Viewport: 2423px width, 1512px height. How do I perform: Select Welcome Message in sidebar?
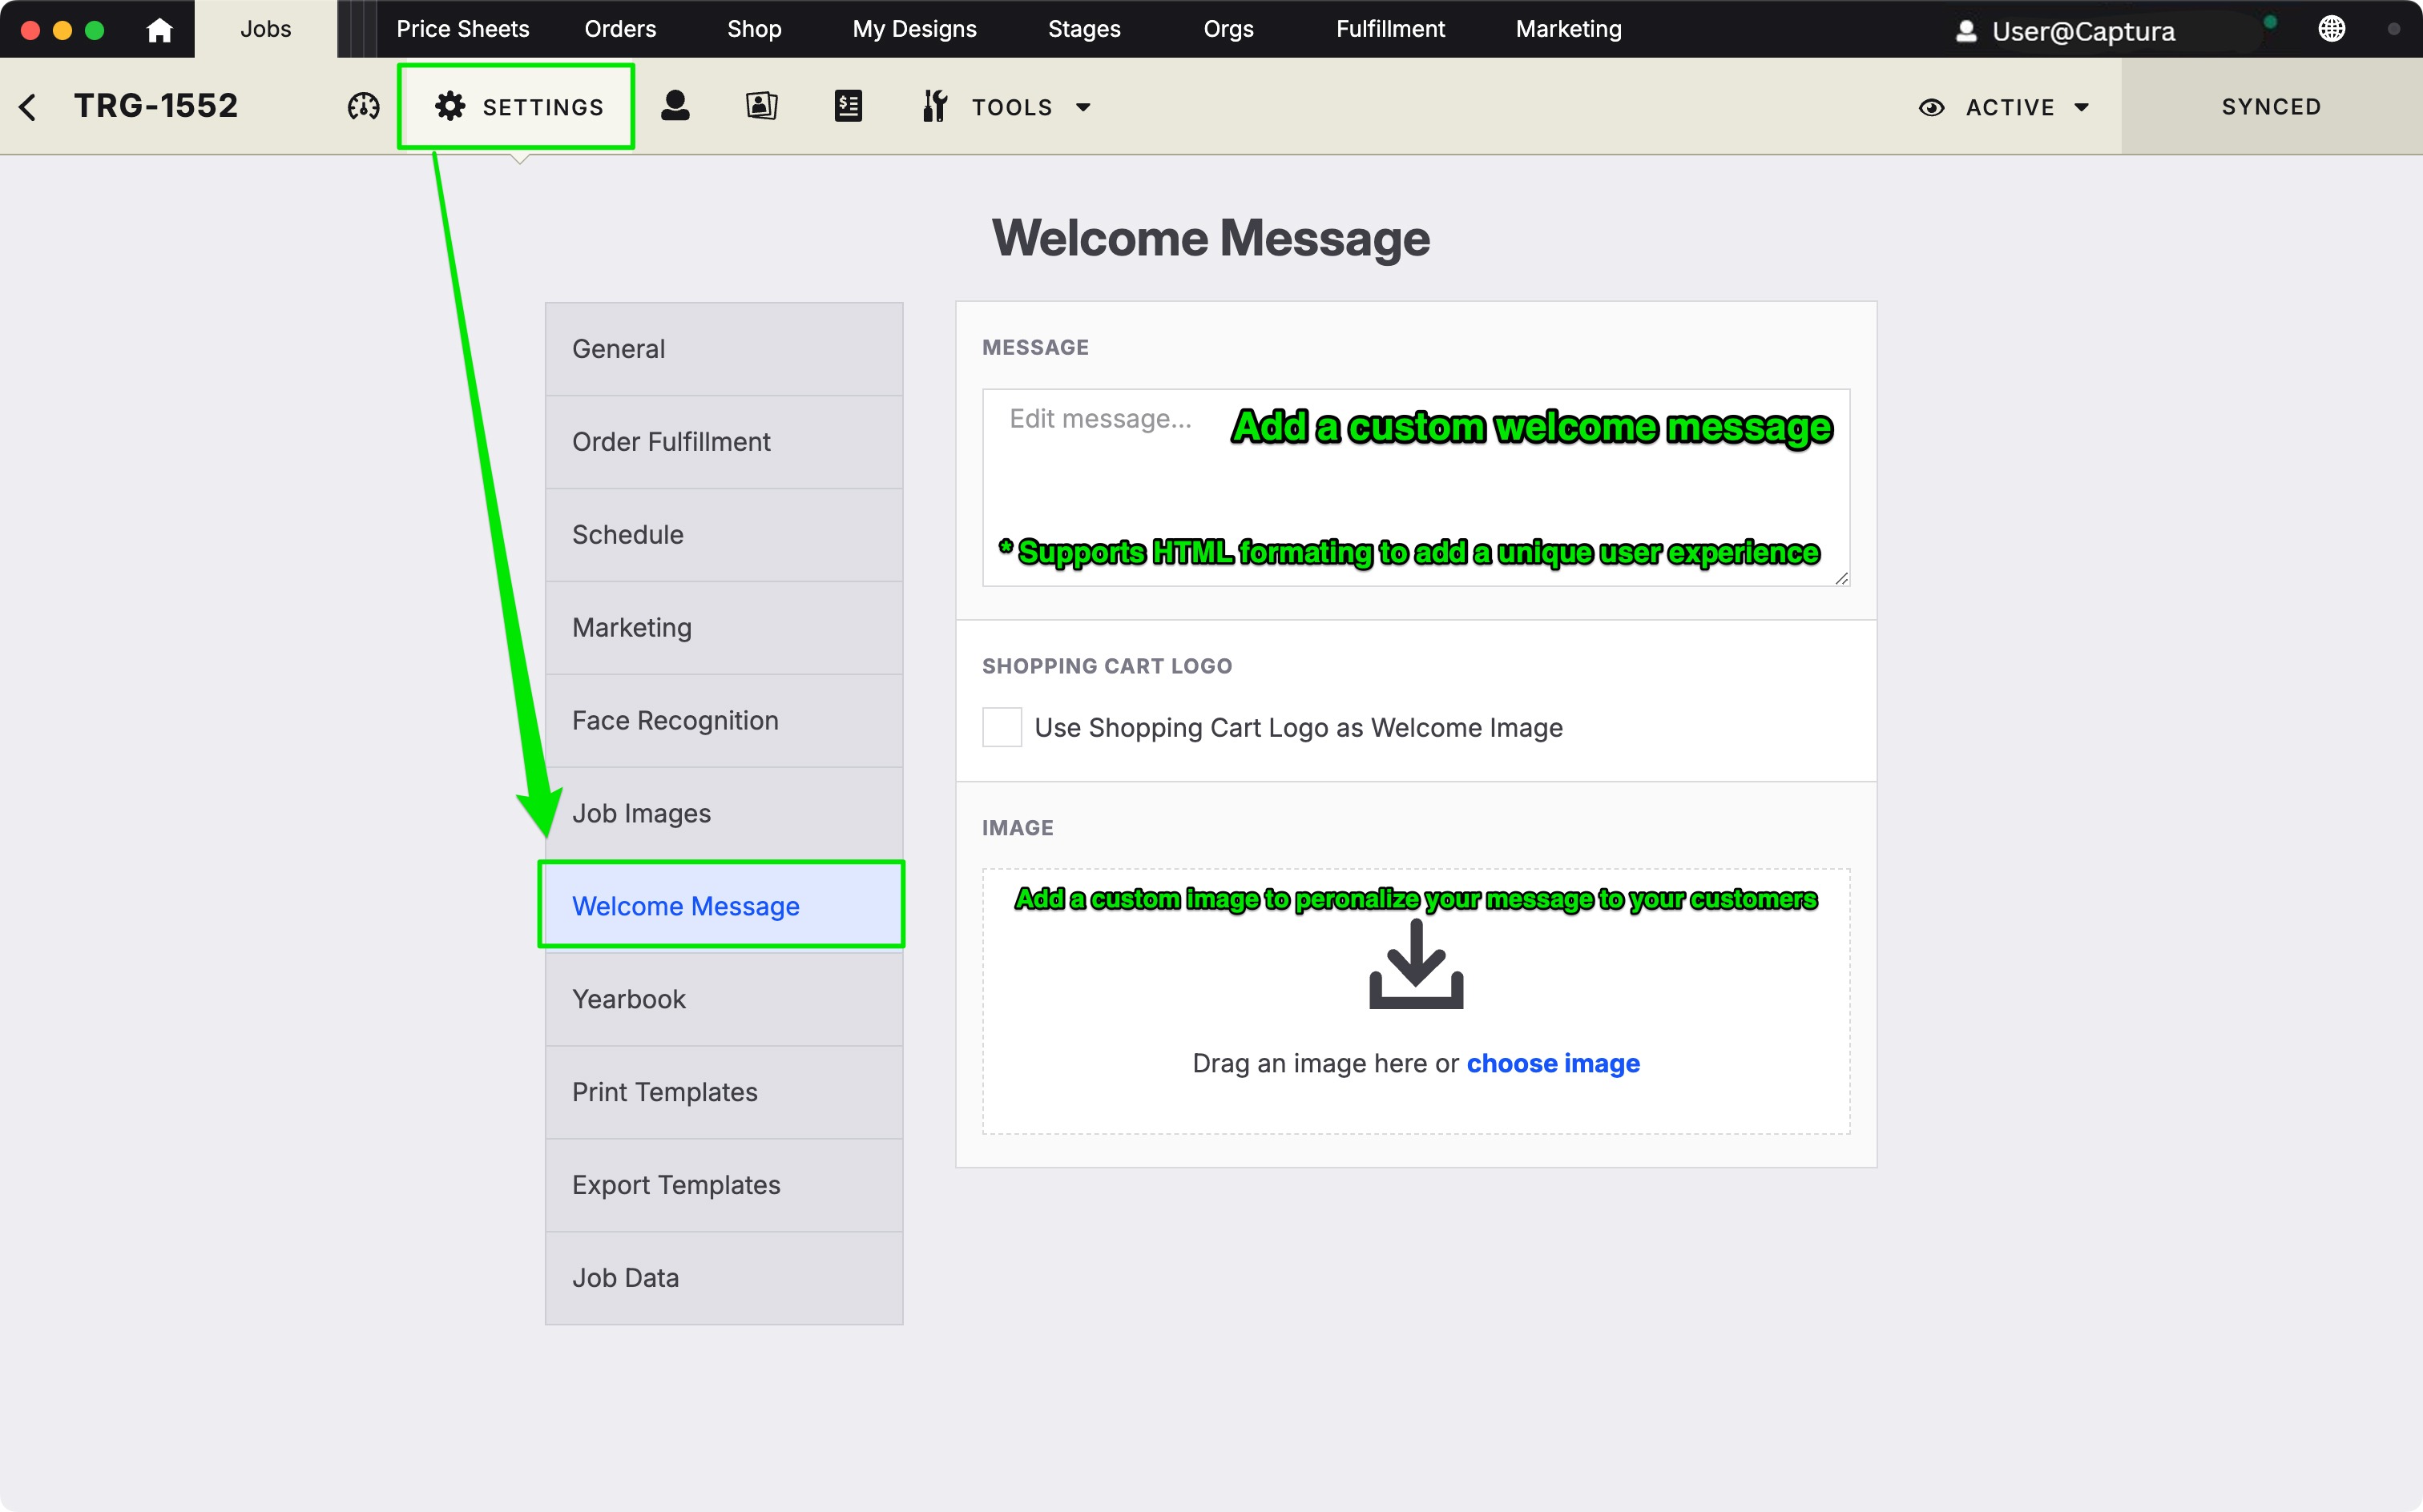coord(724,906)
